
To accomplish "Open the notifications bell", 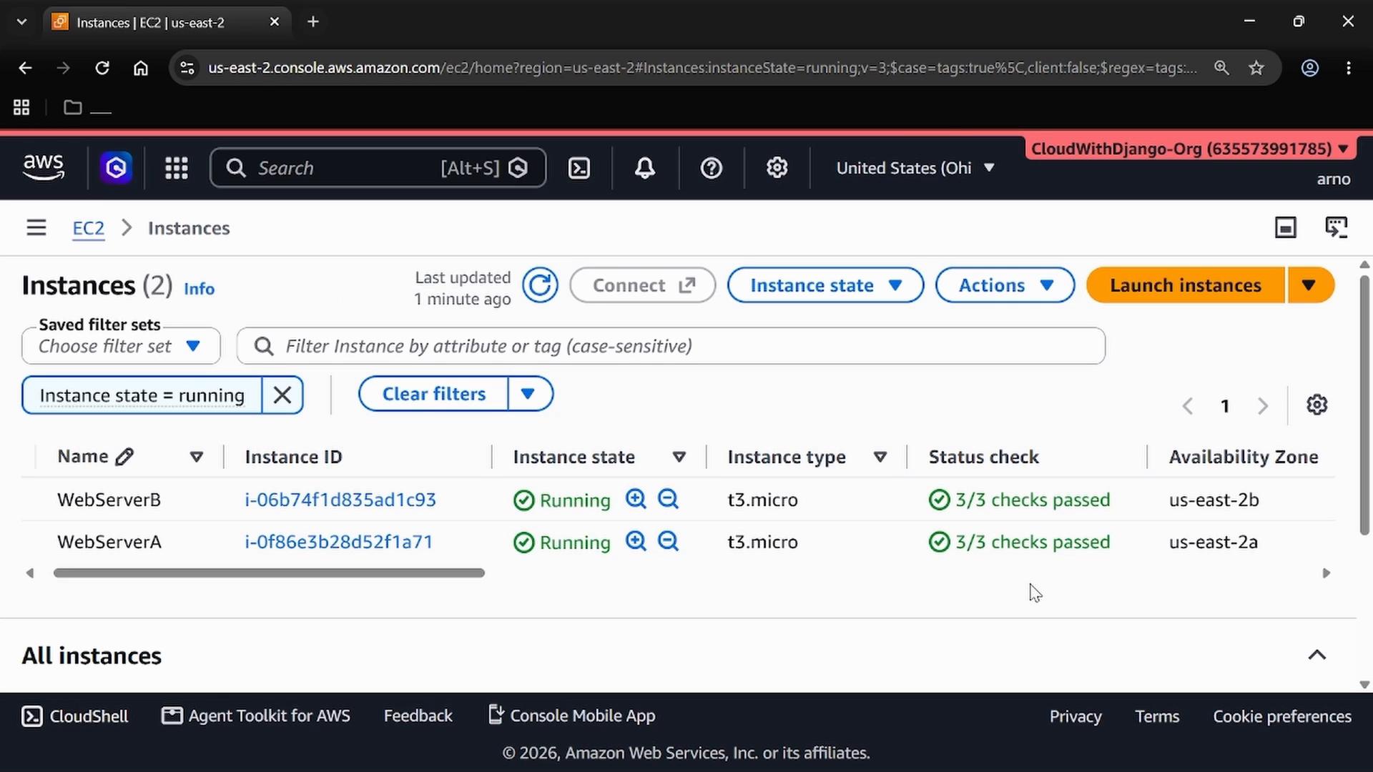I will [645, 168].
